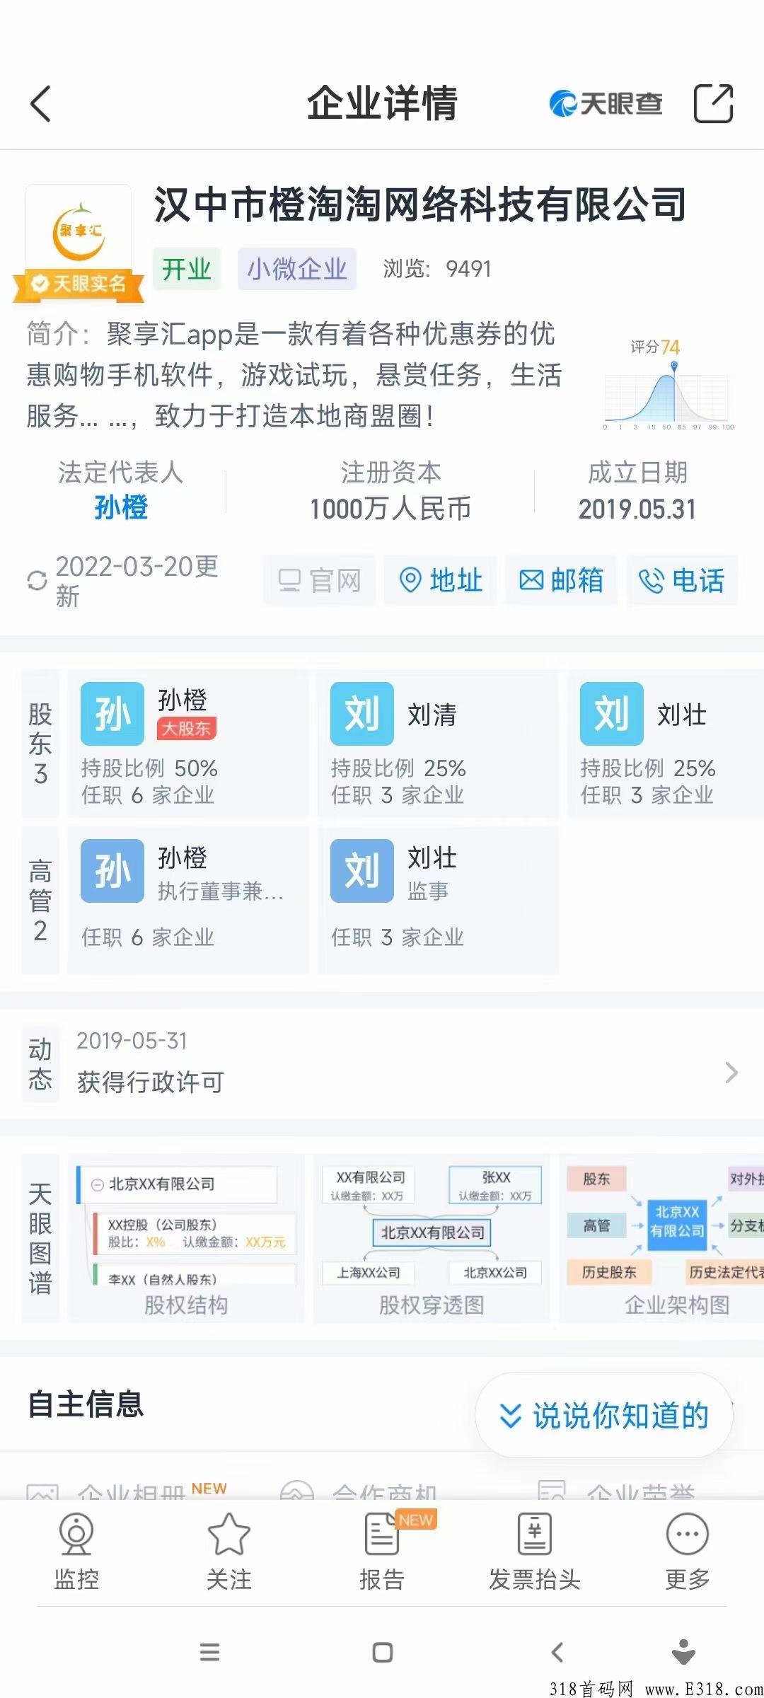This screenshot has height=1698, width=764.
Task: Open shareholder 刘壮 card with 25% stake
Action: coord(666,744)
